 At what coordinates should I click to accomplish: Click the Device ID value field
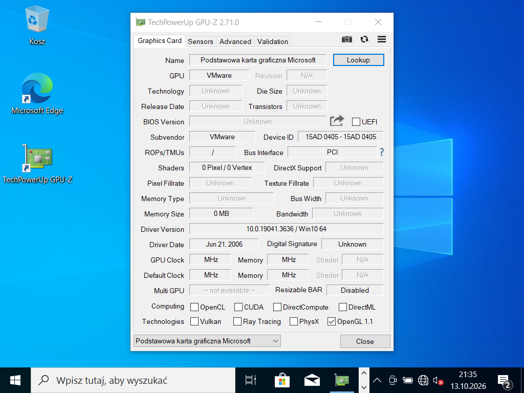click(340, 137)
